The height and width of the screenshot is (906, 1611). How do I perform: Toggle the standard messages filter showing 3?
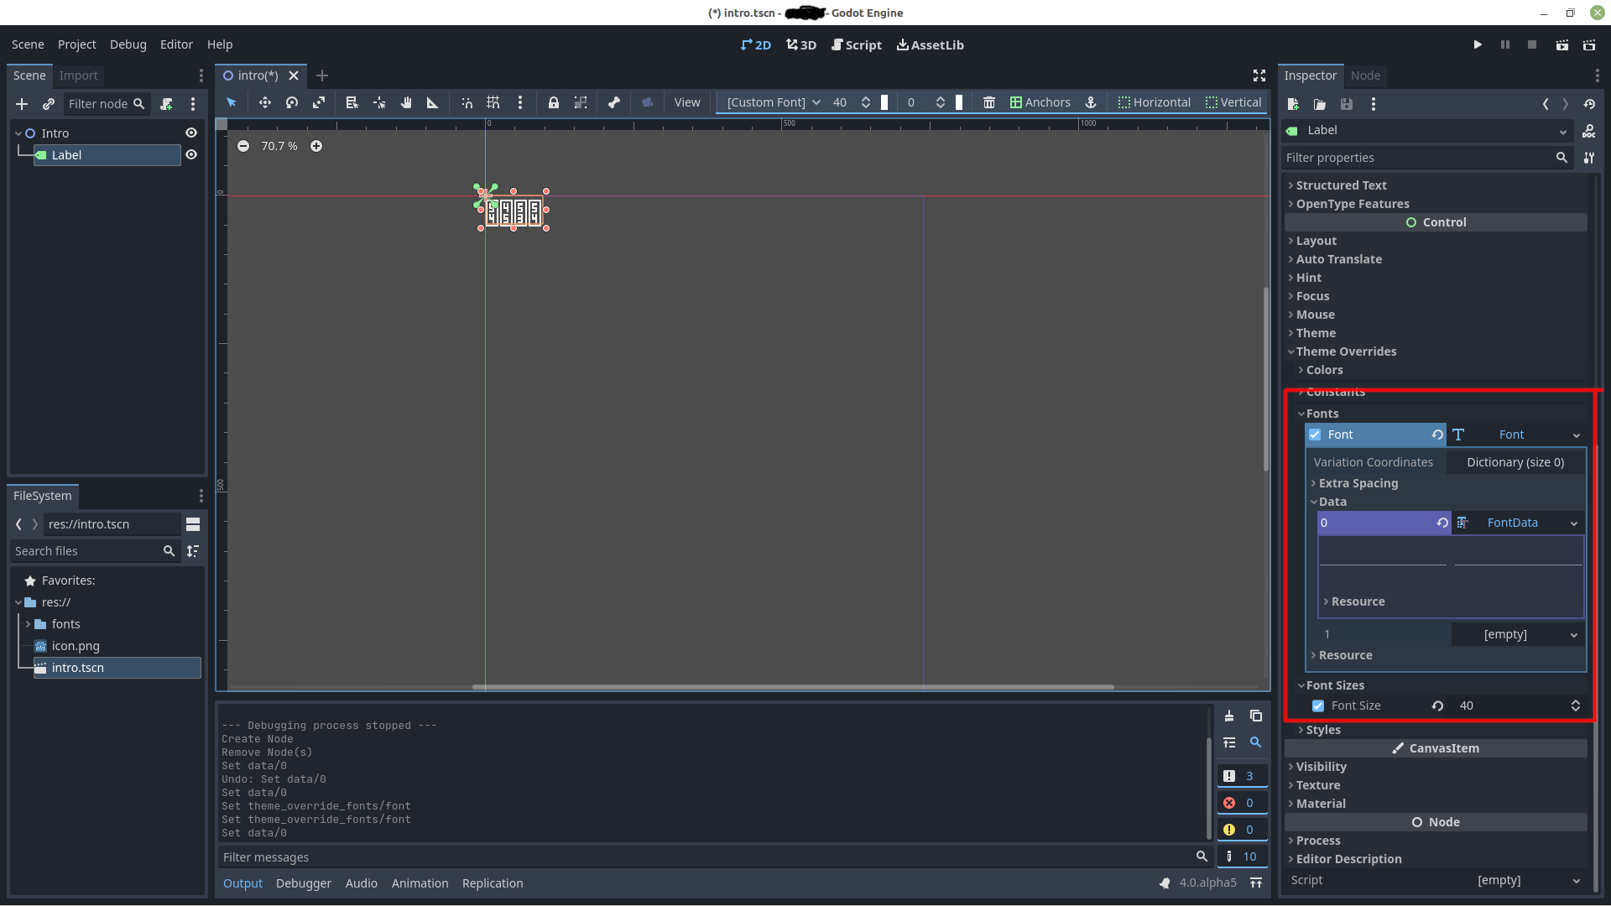(1241, 776)
